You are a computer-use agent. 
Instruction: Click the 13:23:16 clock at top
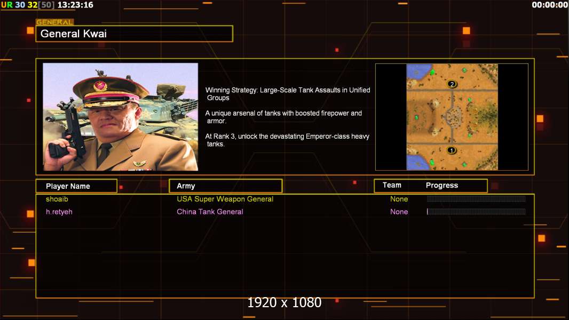click(75, 5)
